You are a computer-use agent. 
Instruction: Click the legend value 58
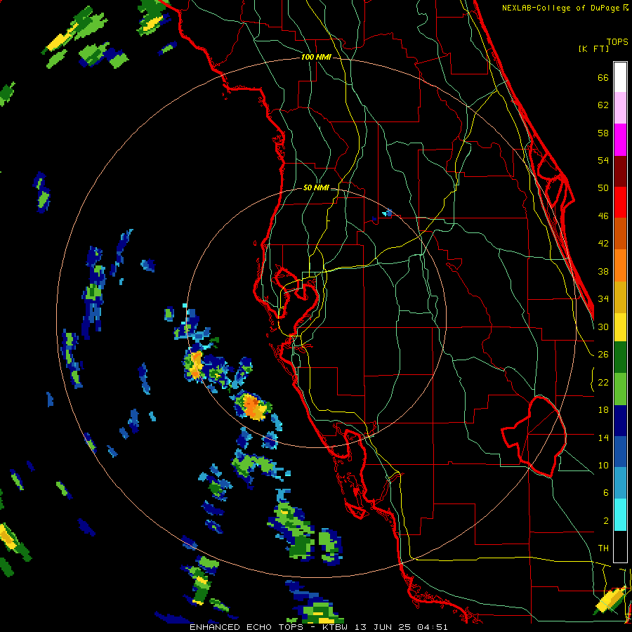point(603,133)
